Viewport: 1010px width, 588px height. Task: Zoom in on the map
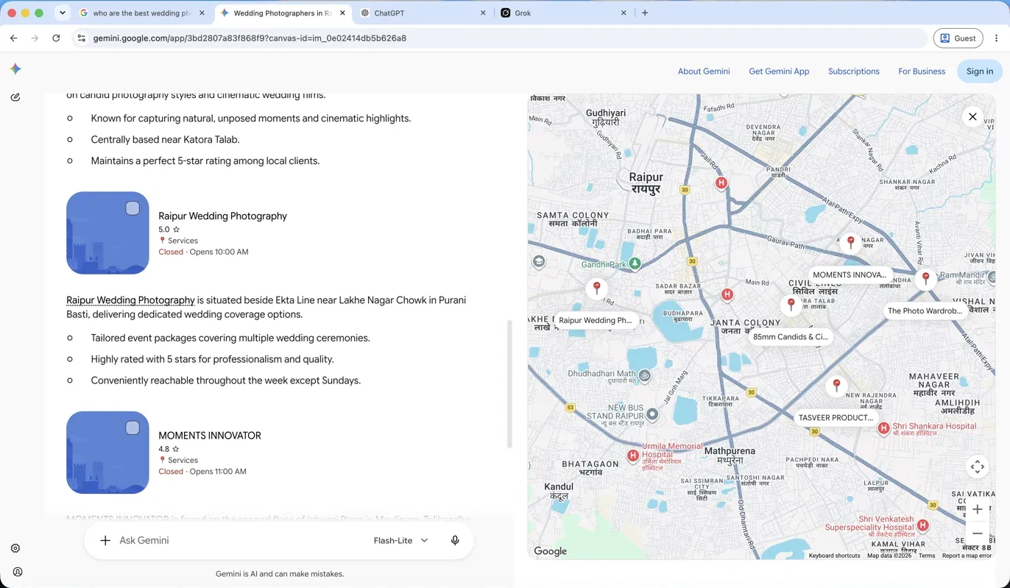click(x=977, y=509)
